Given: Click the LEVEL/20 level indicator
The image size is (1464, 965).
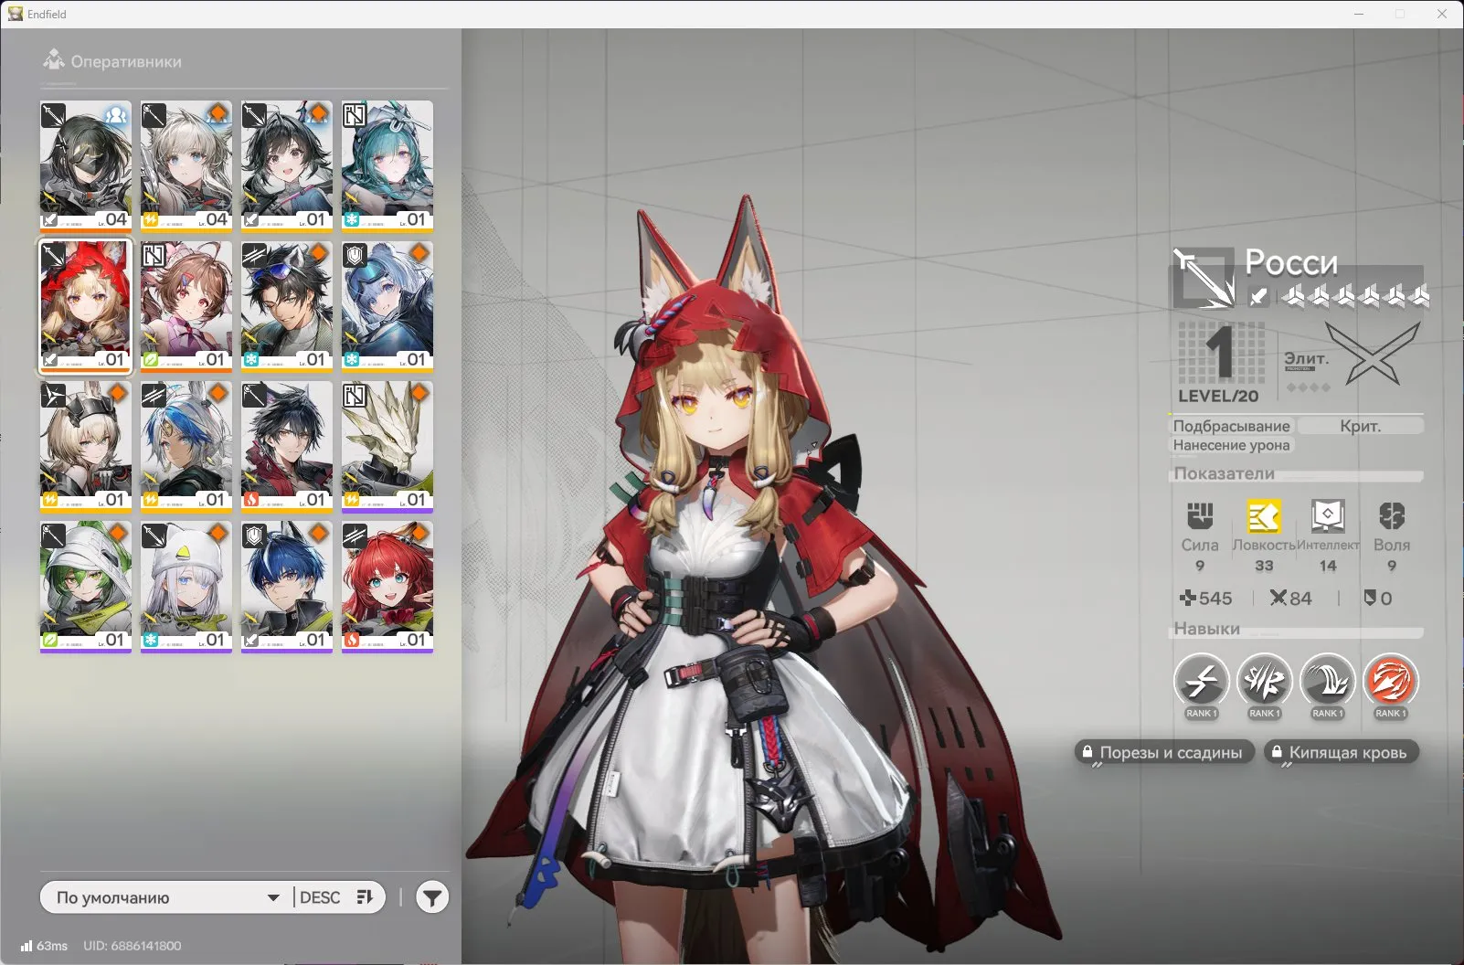Looking at the screenshot, I should [x=1218, y=363].
